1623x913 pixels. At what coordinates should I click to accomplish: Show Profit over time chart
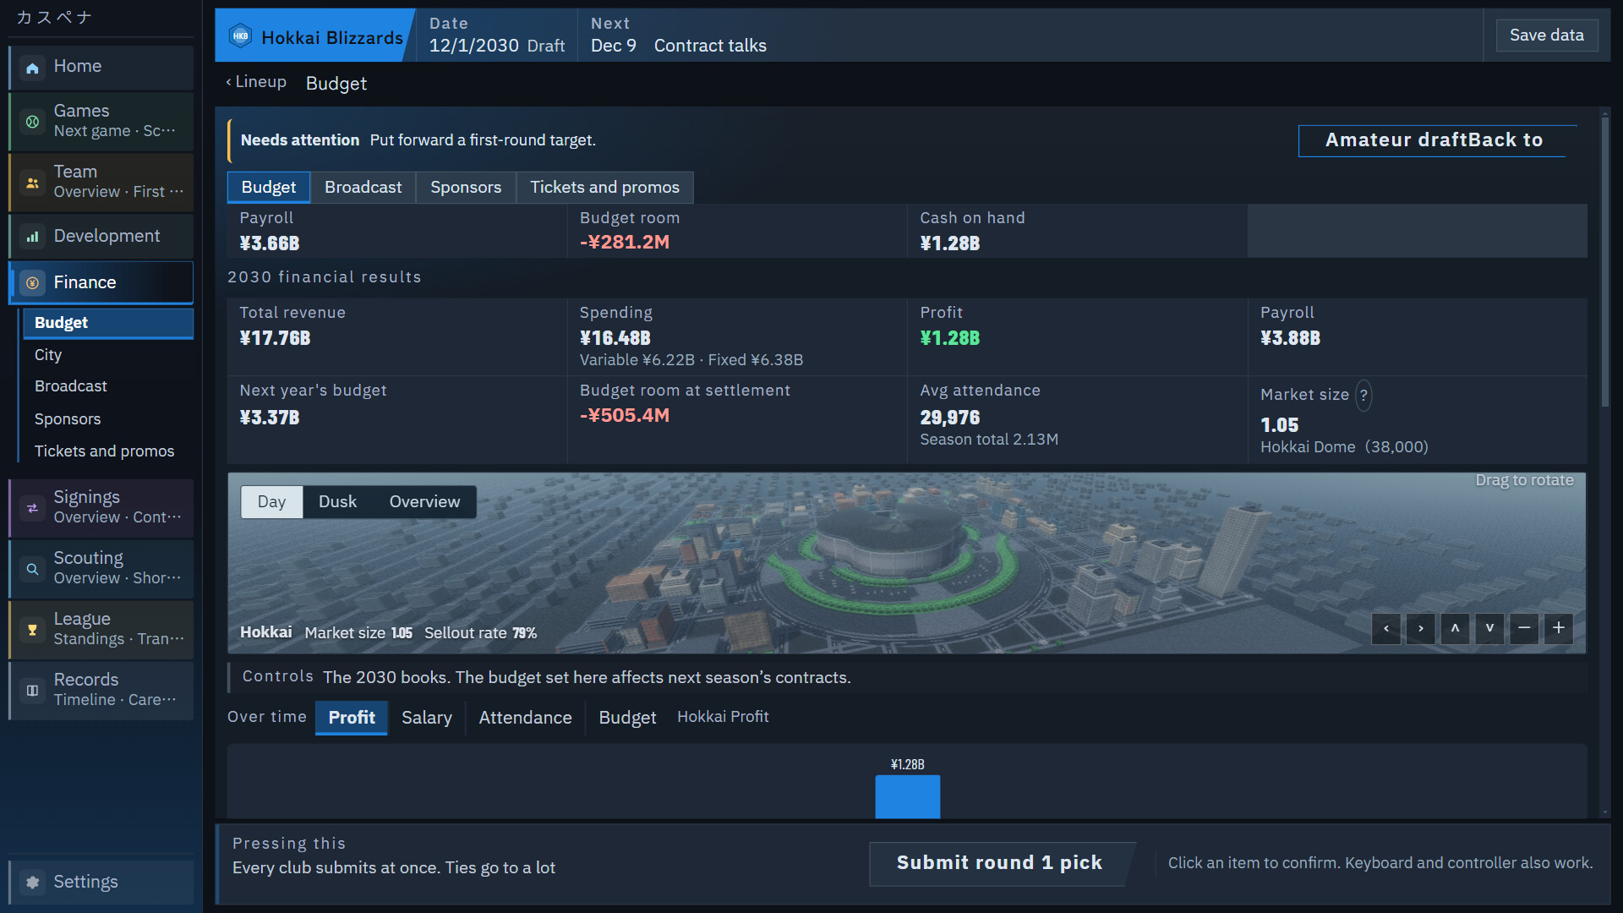[352, 718]
